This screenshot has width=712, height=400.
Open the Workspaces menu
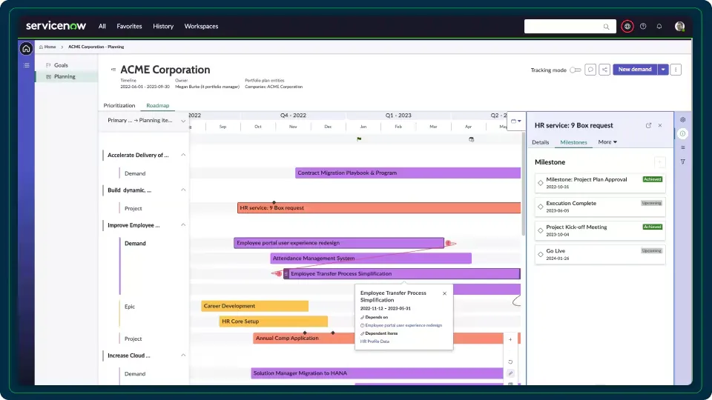point(201,27)
